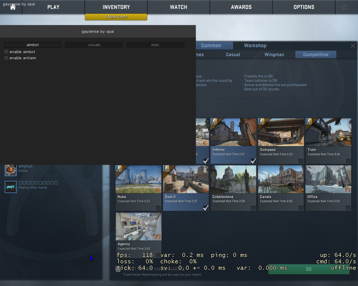Click Inferno's Expected Wait Time 2:31
The width and height of the screenshot is (358, 286).
click(229, 154)
